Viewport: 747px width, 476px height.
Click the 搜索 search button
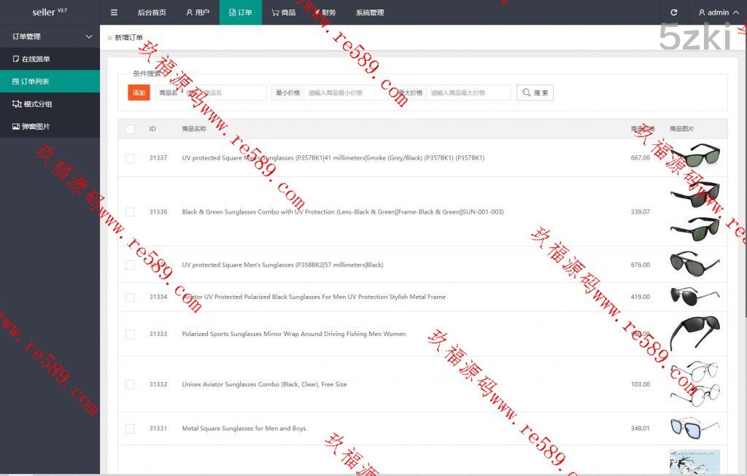[x=535, y=93]
